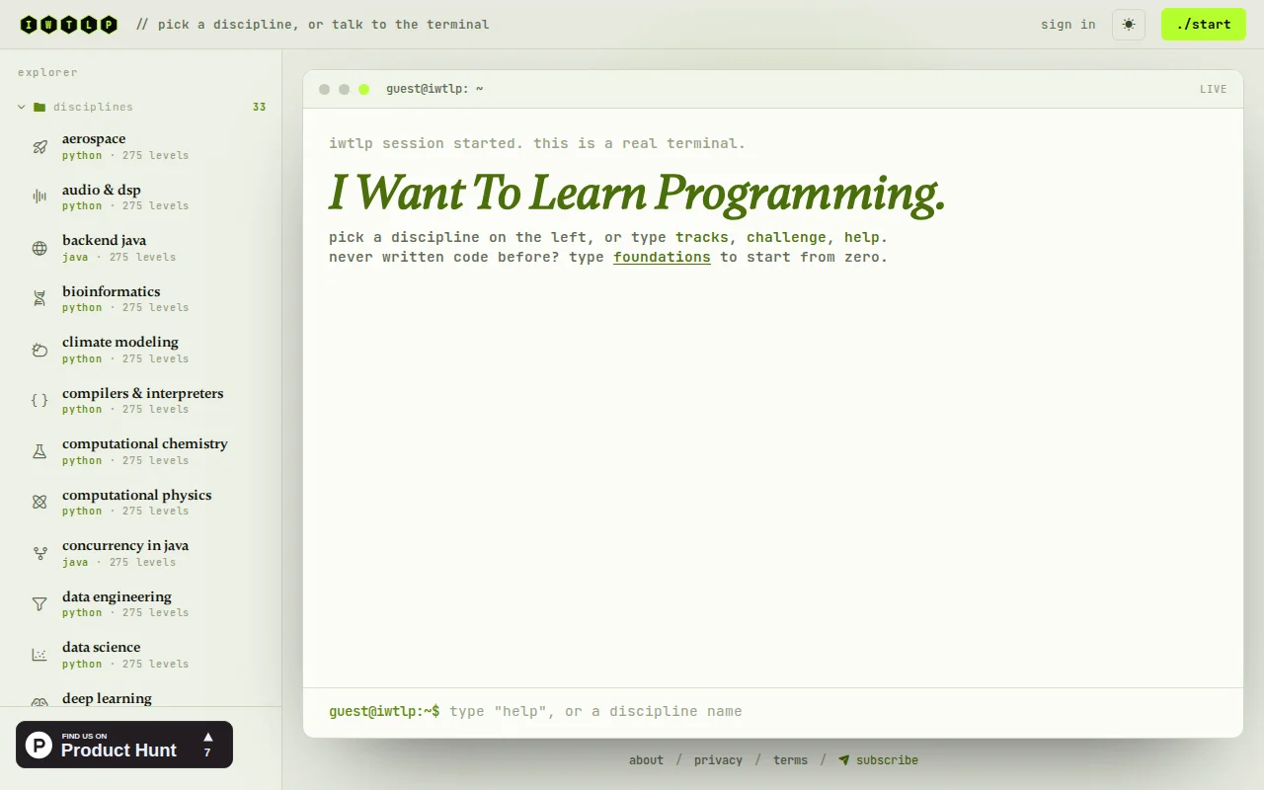
Task: Focus the terminal command input field
Action: pos(835,711)
